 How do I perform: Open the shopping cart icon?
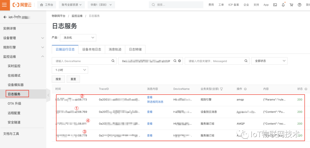click(291, 5)
